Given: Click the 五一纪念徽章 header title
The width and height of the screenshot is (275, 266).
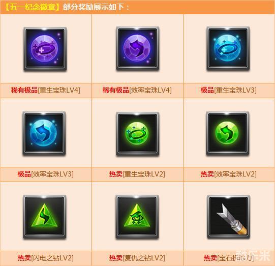Looking at the screenshot, I should pos(33,7).
